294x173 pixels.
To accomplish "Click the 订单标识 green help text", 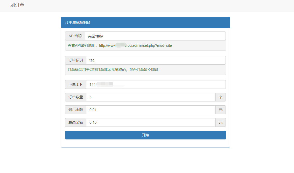I will pos(113,70).
